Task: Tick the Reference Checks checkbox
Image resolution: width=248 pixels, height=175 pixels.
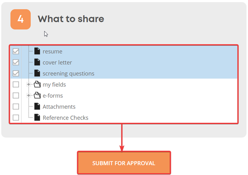Action: (16, 118)
